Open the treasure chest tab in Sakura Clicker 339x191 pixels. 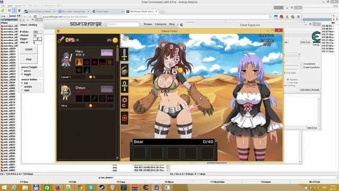pyautogui.click(x=124, y=71)
